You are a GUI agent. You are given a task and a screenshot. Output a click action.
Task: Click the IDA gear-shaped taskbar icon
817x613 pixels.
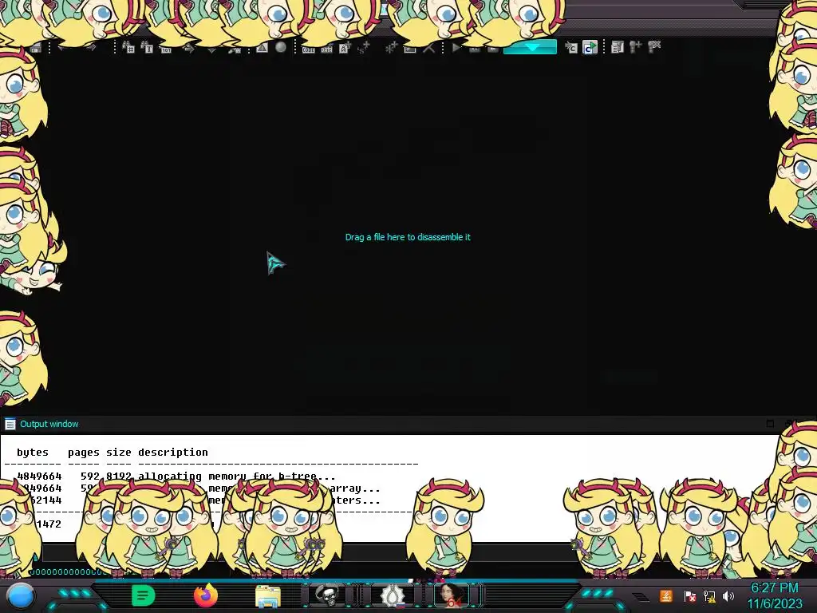(x=392, y=595)
